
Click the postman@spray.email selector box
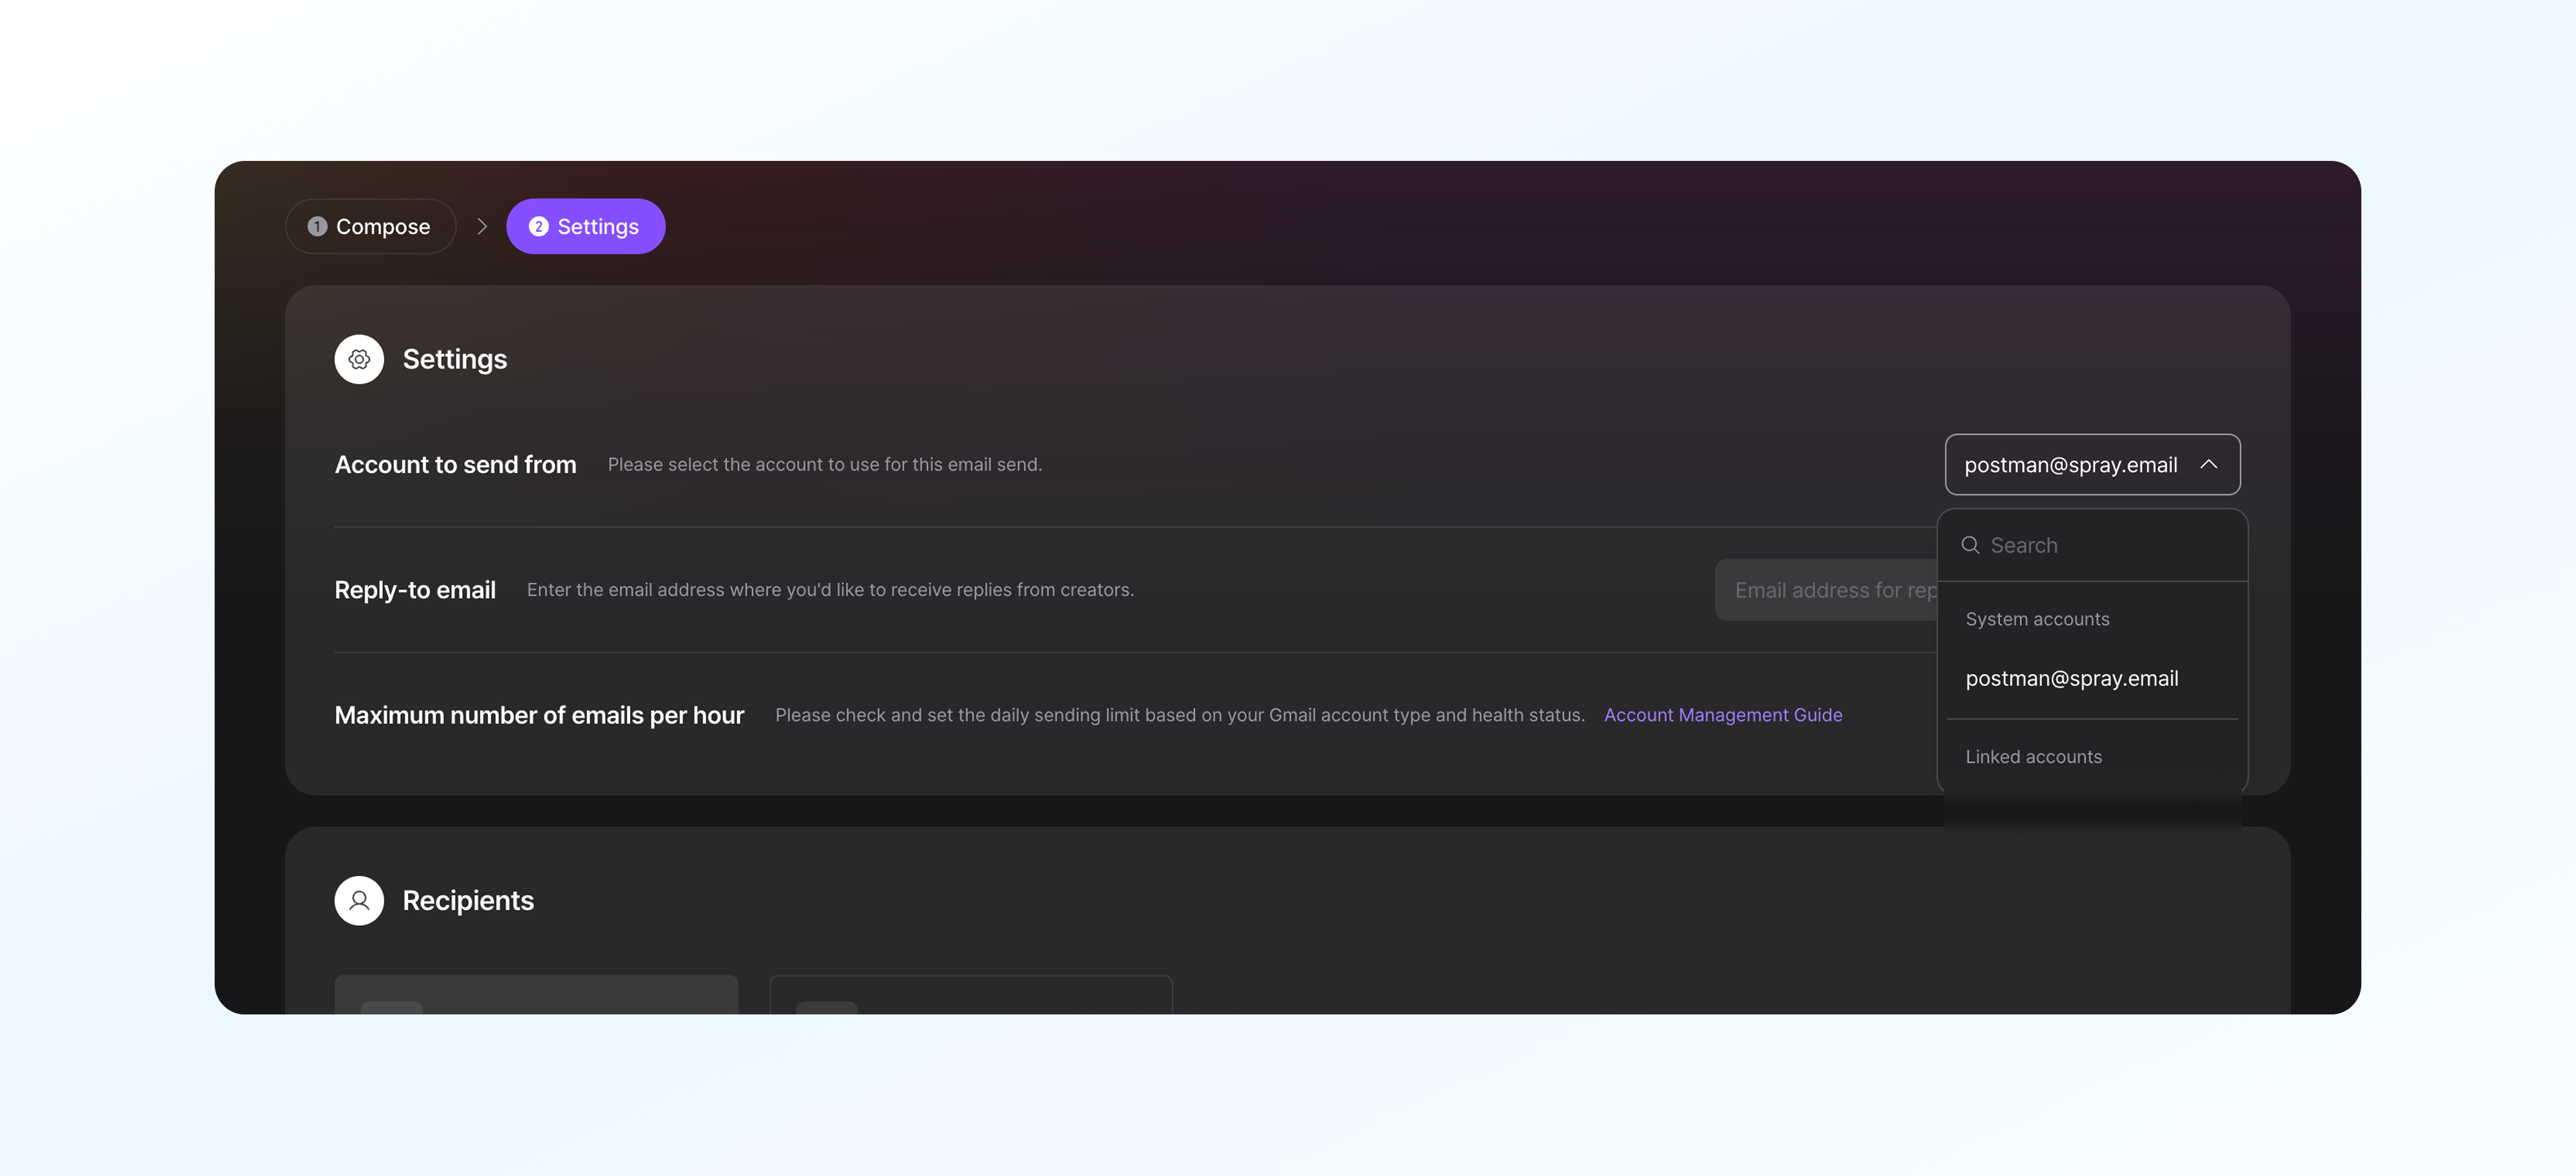pos(2070,465)
